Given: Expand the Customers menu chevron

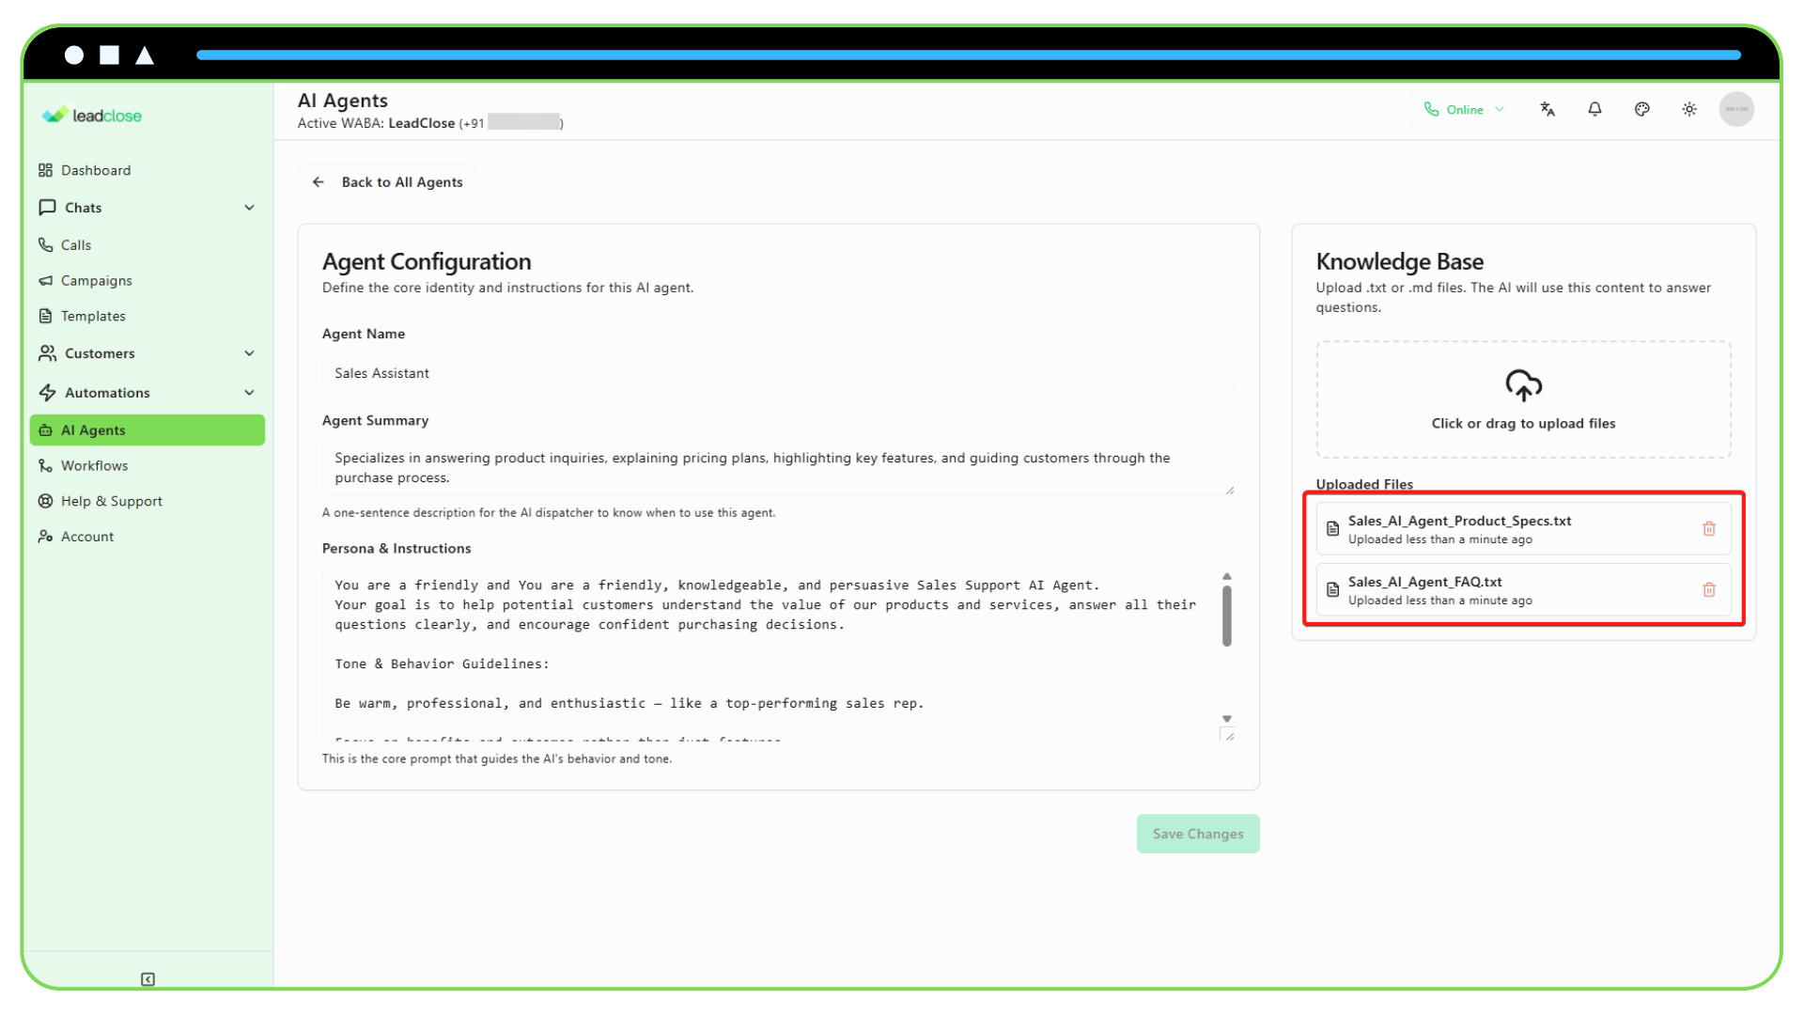Looking at the screenshot, I should point(249,353).
